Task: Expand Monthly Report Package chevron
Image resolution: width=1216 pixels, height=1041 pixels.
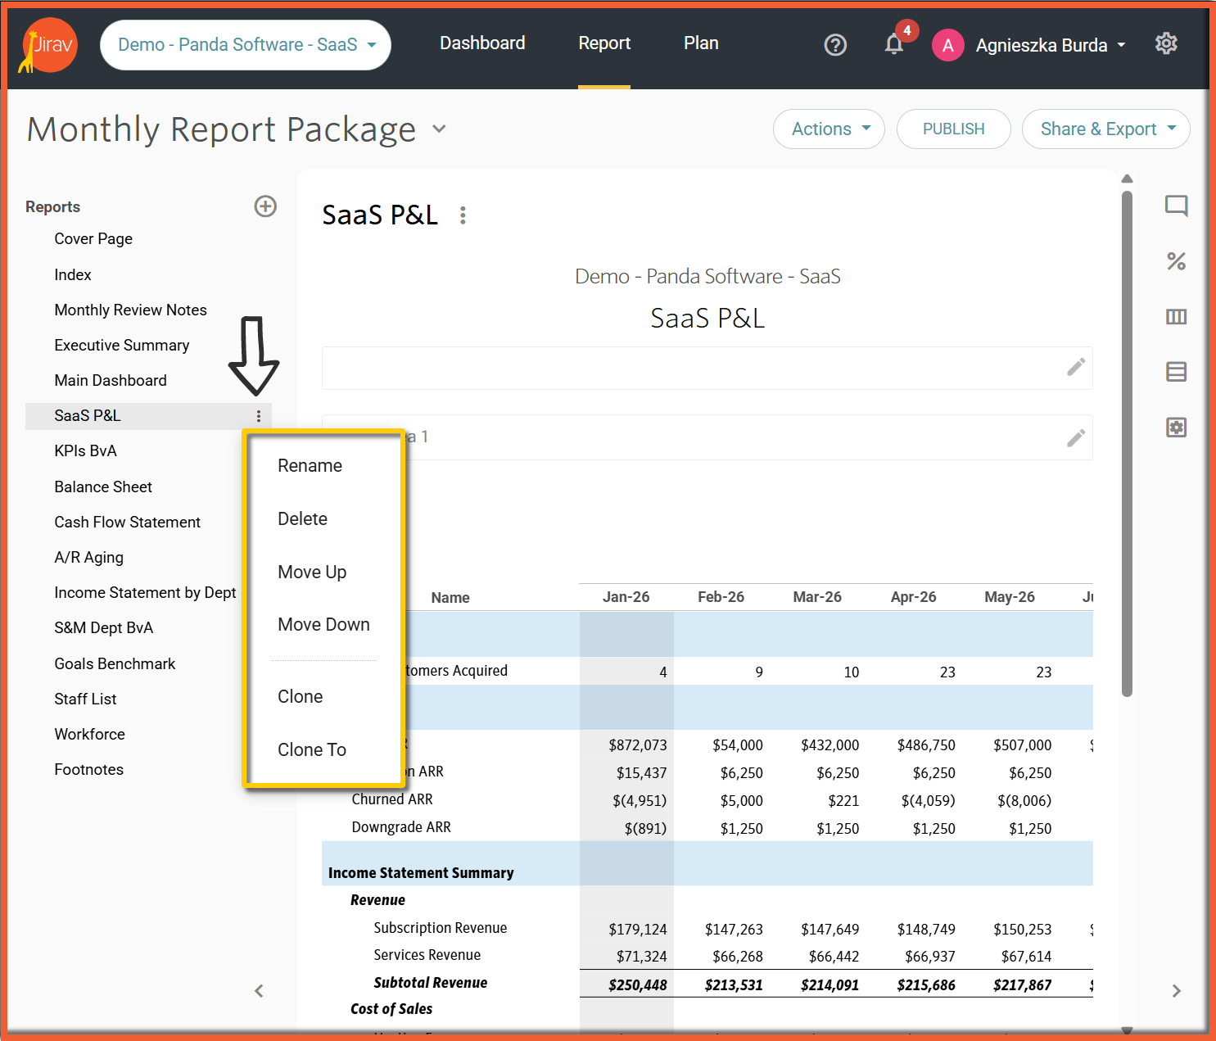Action: (440, 129)
